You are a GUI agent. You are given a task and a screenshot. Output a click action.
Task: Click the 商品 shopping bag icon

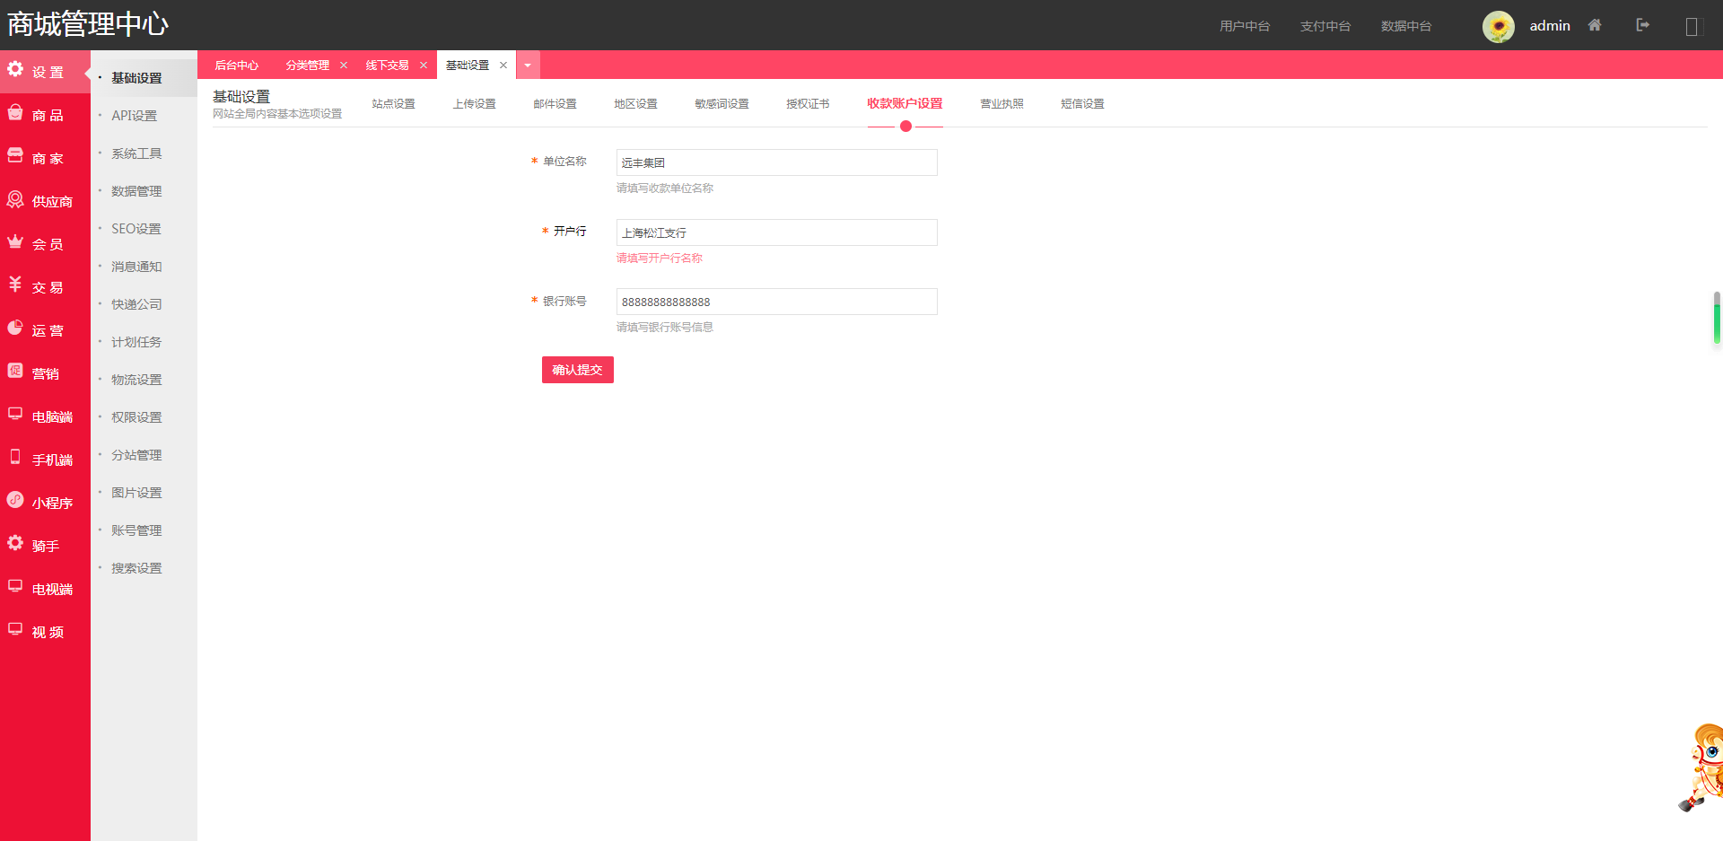click(15, 112)
